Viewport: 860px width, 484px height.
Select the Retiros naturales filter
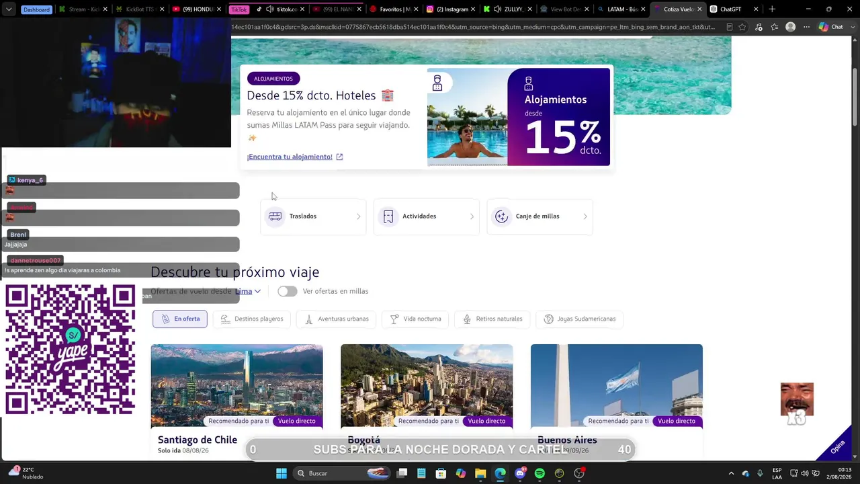click(492, 319)
